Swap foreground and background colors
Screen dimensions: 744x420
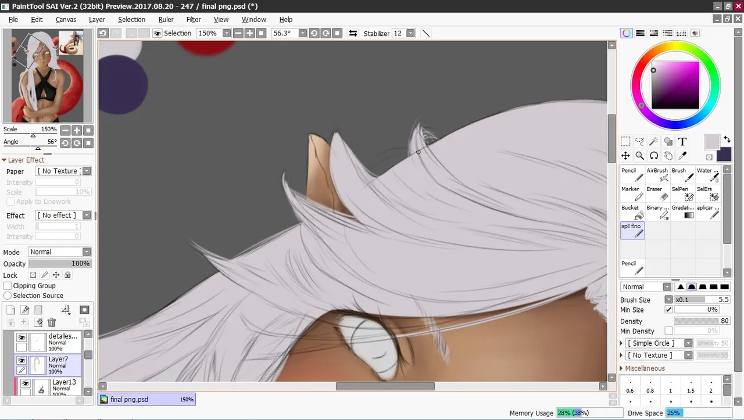coord(727,140)
